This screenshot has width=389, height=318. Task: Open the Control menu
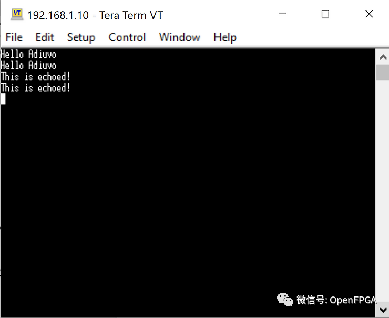(127, 37)
